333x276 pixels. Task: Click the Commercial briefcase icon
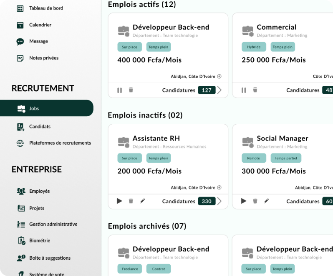coord(248,31)
